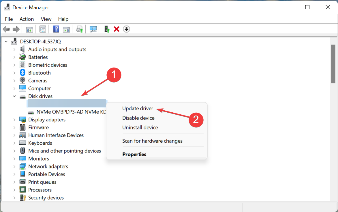Click the red Uninstall Device toolbar icon
This screenshot has height=212, width=338.
[x=116, y=29]
